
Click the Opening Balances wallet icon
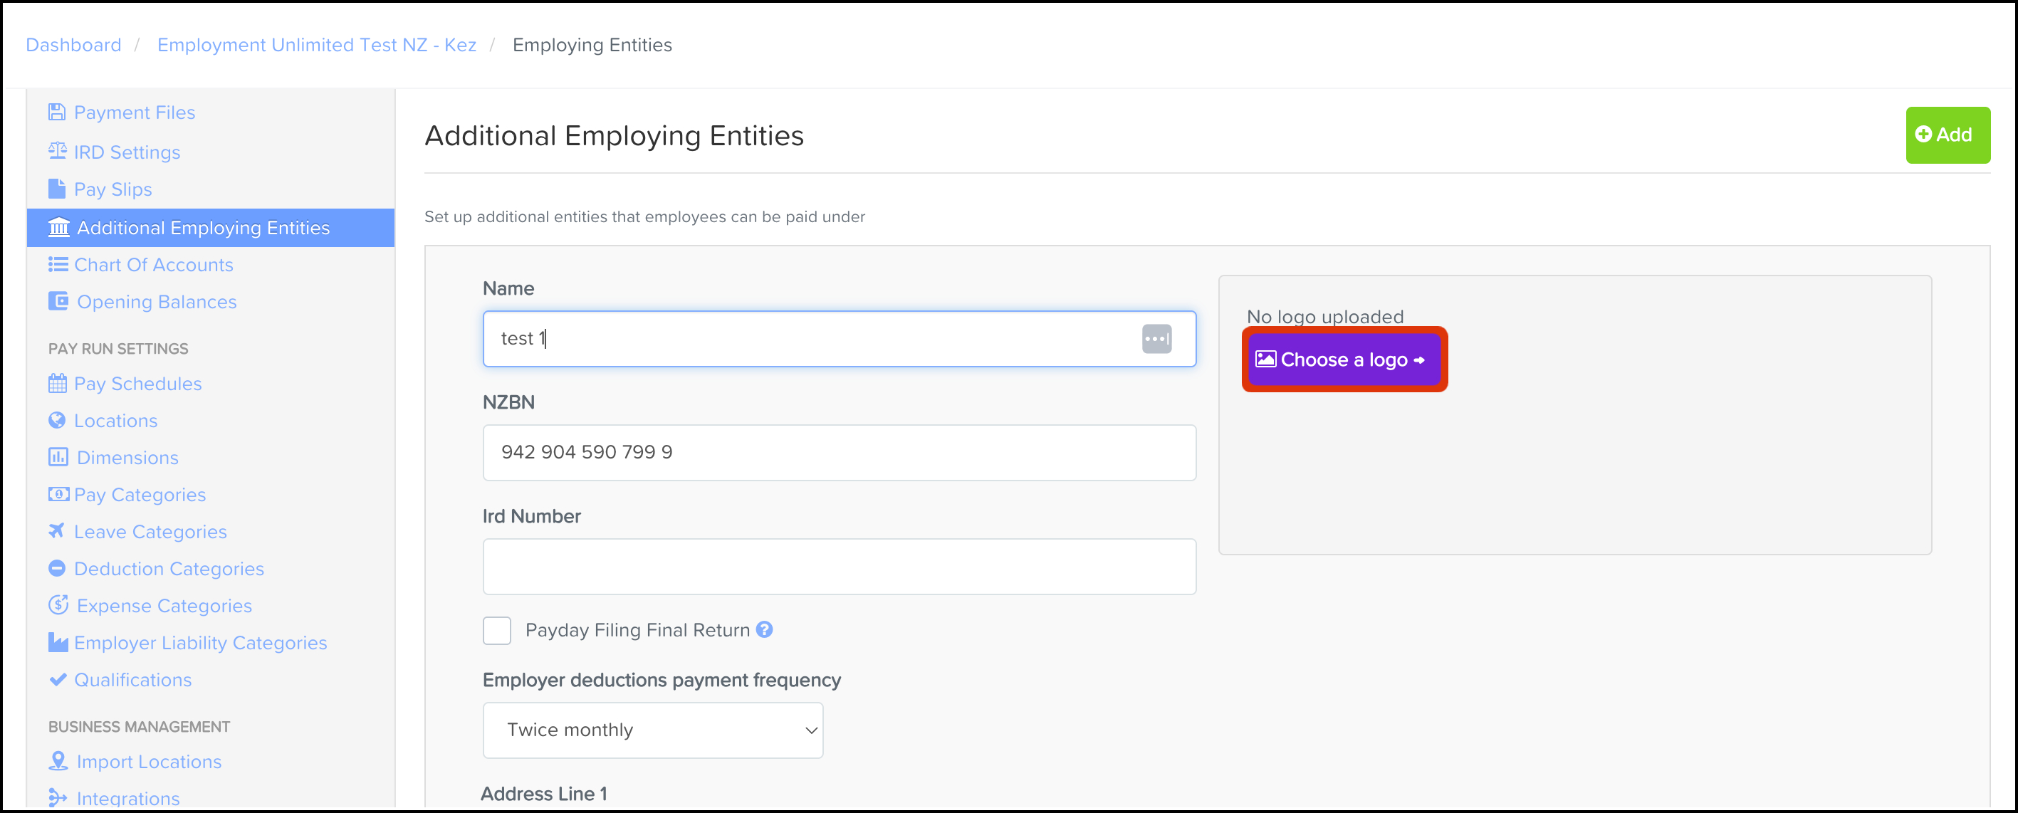coord(58,302)
